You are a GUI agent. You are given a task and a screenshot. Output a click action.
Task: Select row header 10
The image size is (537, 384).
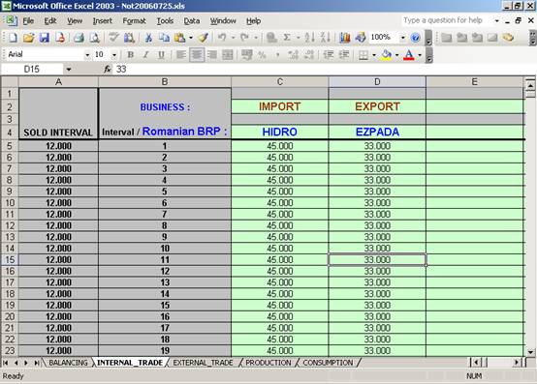(x=10, y=203)
